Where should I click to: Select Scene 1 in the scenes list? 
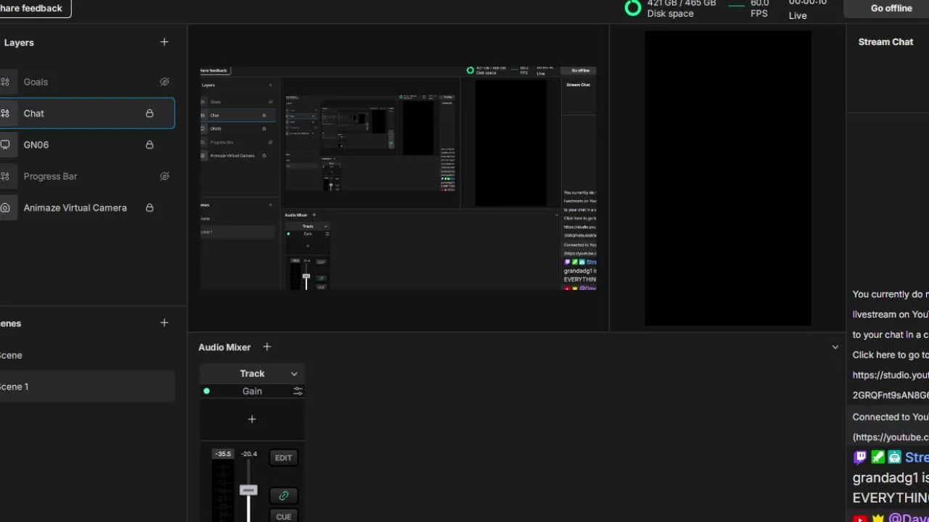(87, 386)
